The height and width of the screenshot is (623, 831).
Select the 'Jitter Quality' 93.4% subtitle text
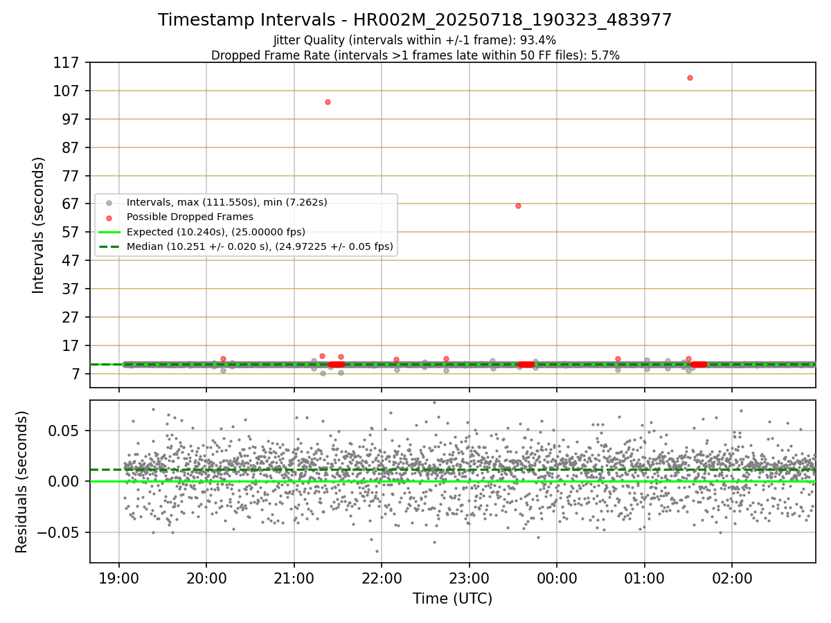[x=415, y=40]
